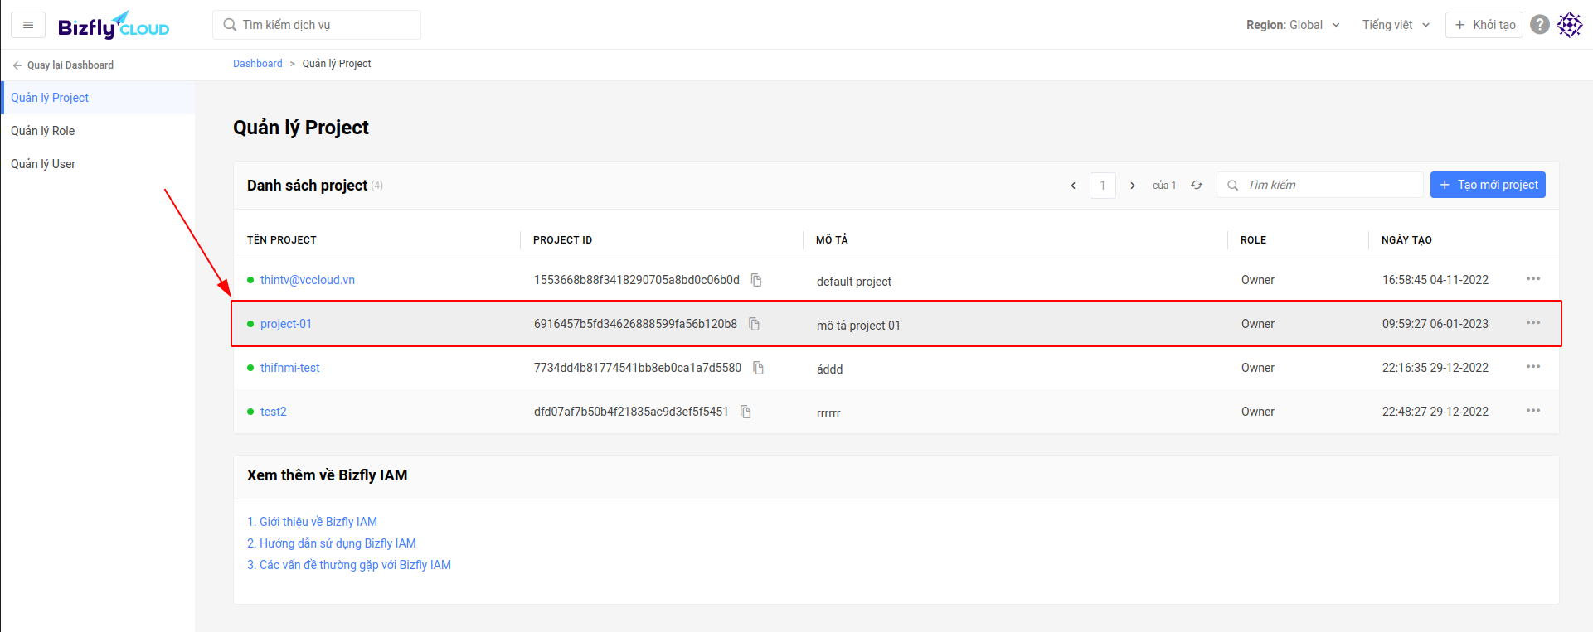
Task: Click the Tạo mới project button
Action: (1488, 185)
